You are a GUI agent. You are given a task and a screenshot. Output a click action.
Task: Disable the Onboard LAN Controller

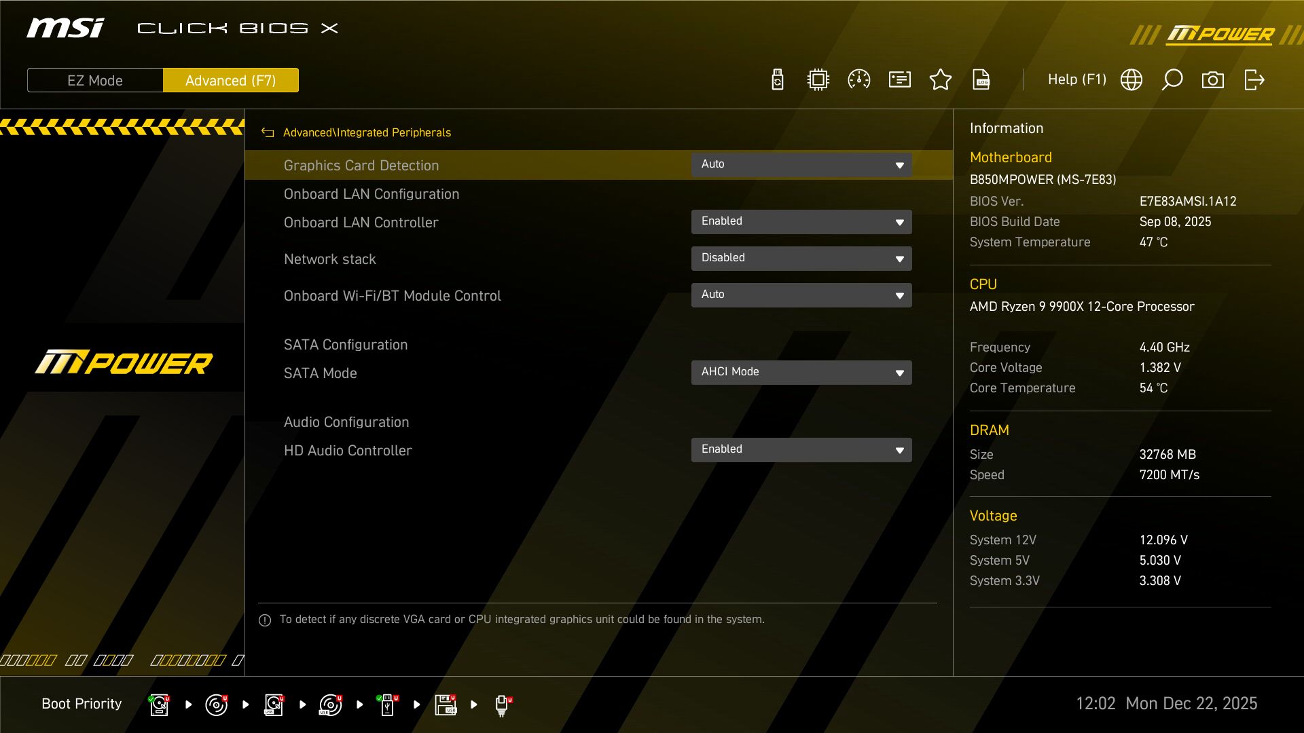point(801,221)
